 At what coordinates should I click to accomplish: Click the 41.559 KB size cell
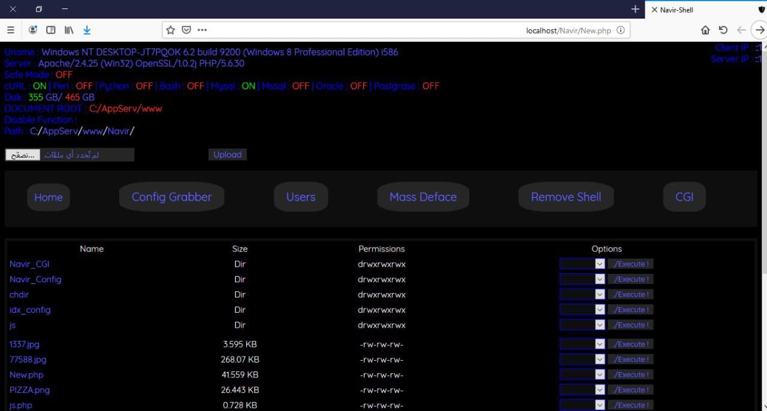click(x=240, y=374)
